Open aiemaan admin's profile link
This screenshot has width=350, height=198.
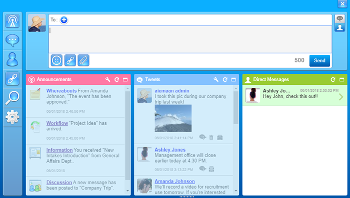click(x=172, y=91)
